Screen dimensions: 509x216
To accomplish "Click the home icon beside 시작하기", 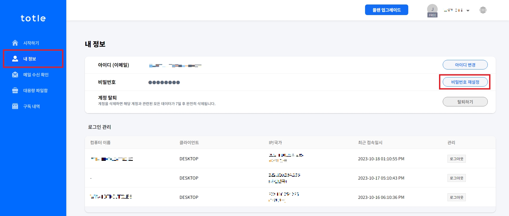I will (x=15, y=43).
